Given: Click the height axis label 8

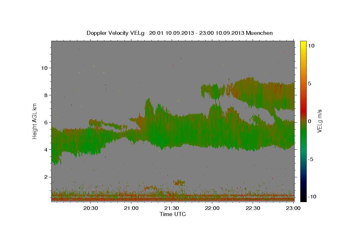Looking at the screenshot, I should click(x=46, y=95).
